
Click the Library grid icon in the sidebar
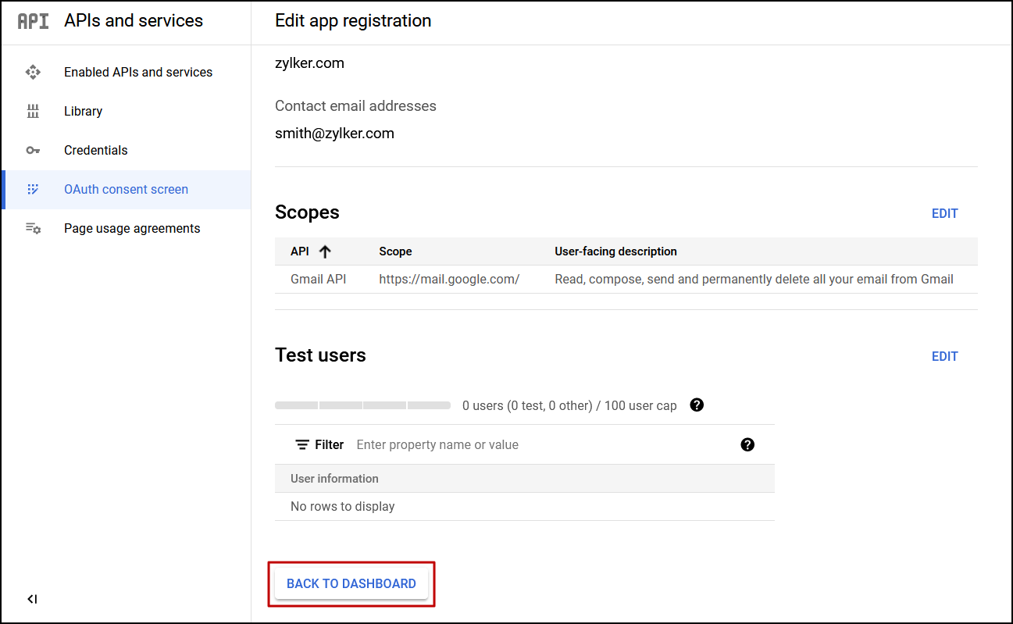pyautogui.click(x=33, y=111)
